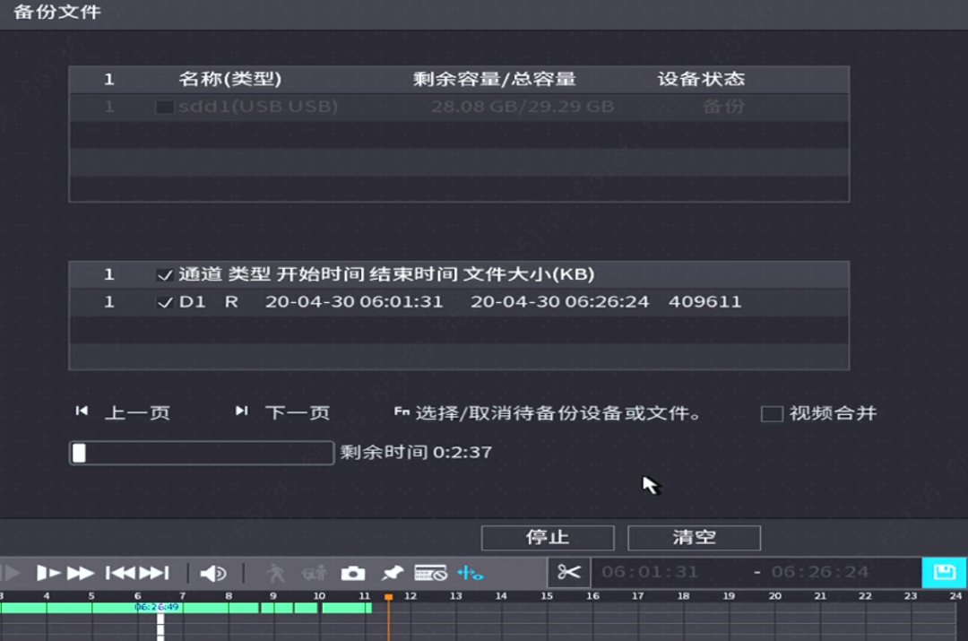Open the smart motion search icon
Screen dimensions: 968x641
[275, 574]
